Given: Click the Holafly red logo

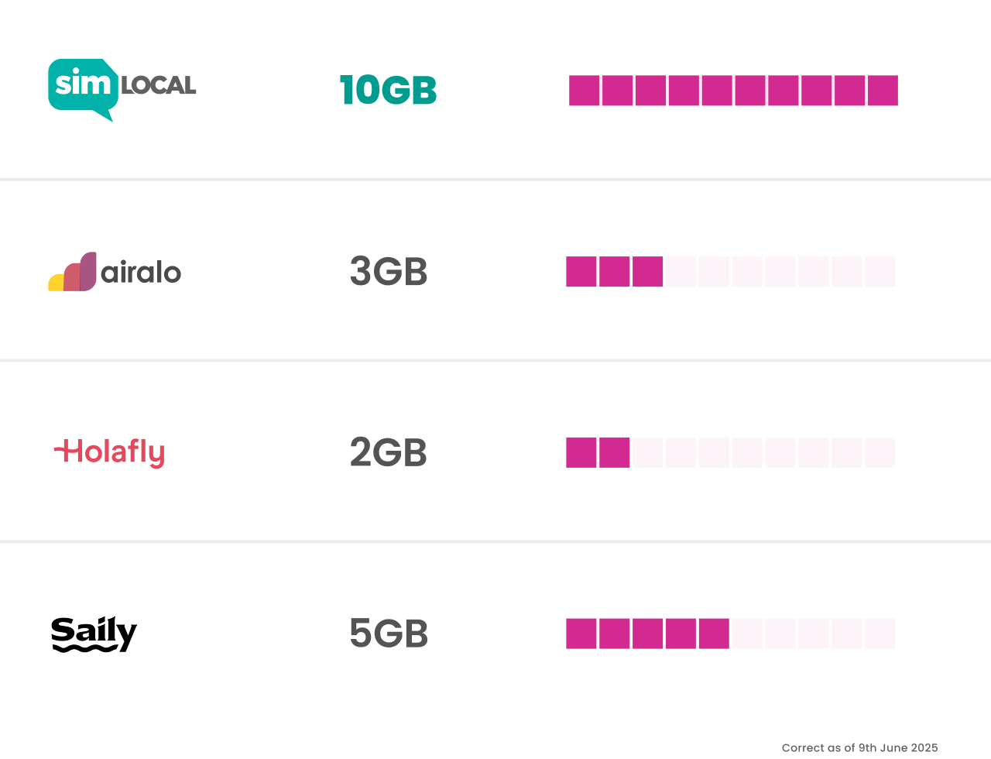Looking at the screenshot, I should click(x=109, y=453).
